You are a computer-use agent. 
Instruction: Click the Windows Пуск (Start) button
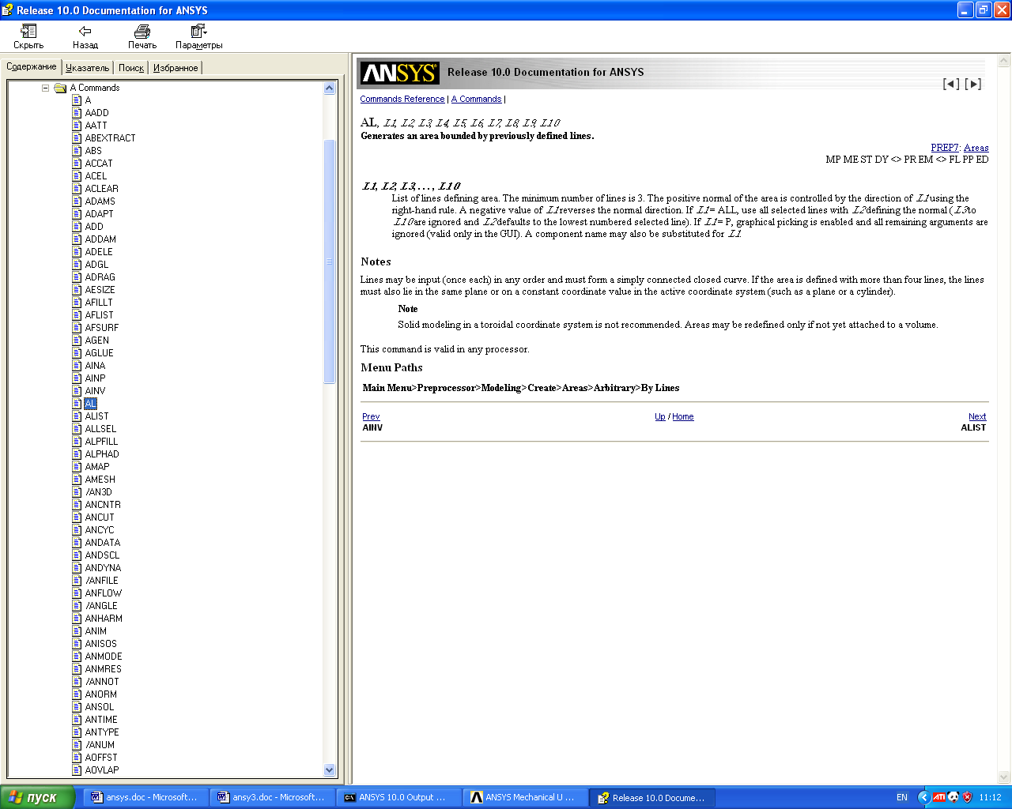(x=37, y=797)
